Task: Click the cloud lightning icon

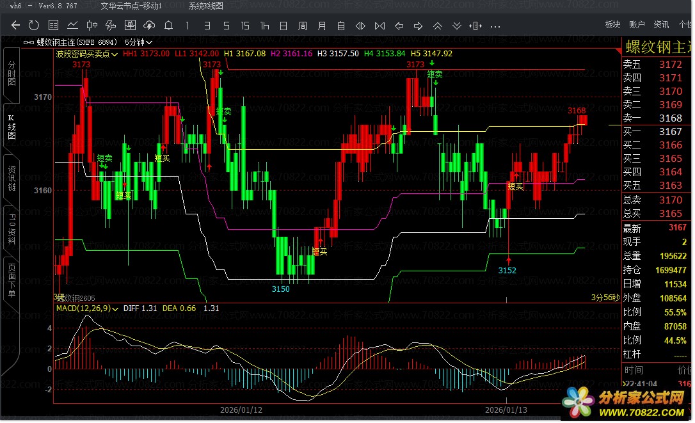Action: point(149,26)
